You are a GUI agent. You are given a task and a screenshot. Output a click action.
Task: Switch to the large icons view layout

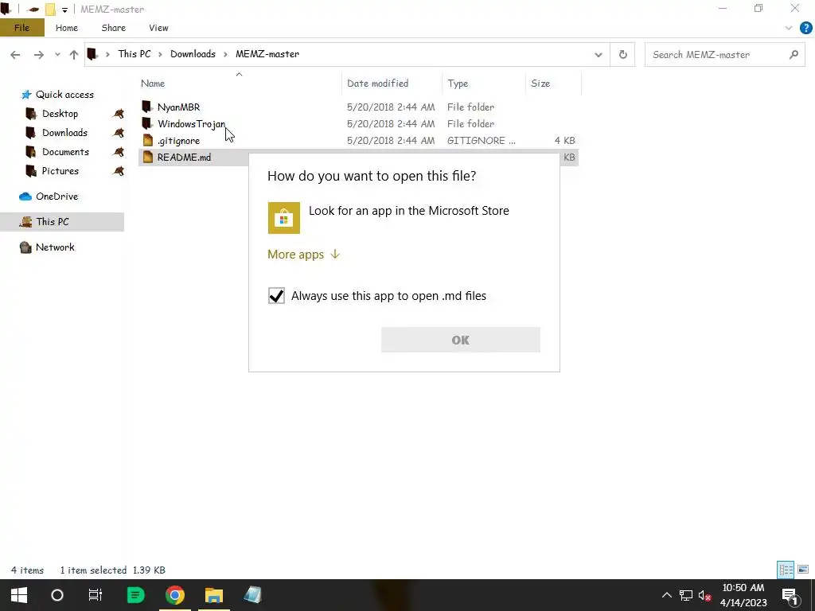[x=803, y=570]
